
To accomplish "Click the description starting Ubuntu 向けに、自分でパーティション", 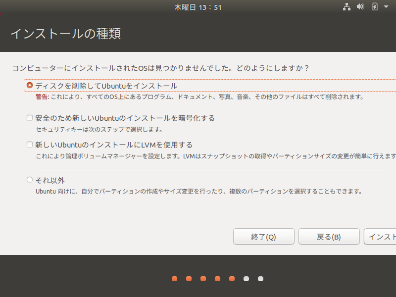I will pyautogui.click(x=199, y=192).
